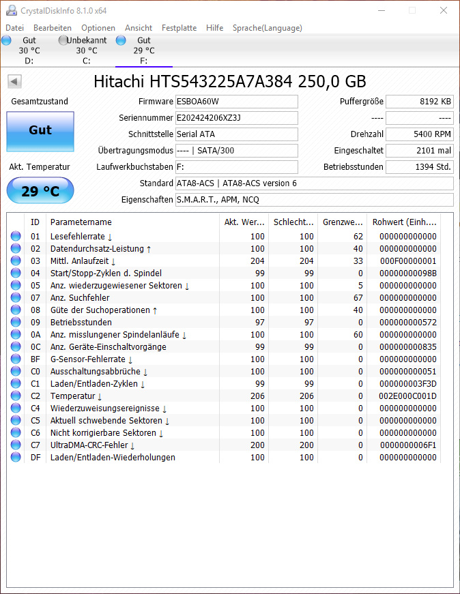
Task: Click the 29 °C temperature button
Action: 40,190
